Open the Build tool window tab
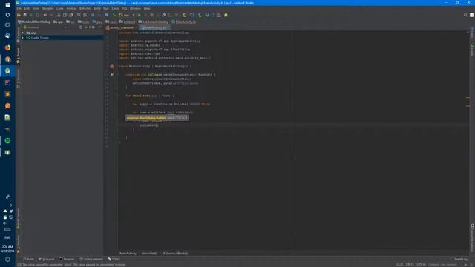The height and width of the screenshot is (267, 475). click(29, 259)
